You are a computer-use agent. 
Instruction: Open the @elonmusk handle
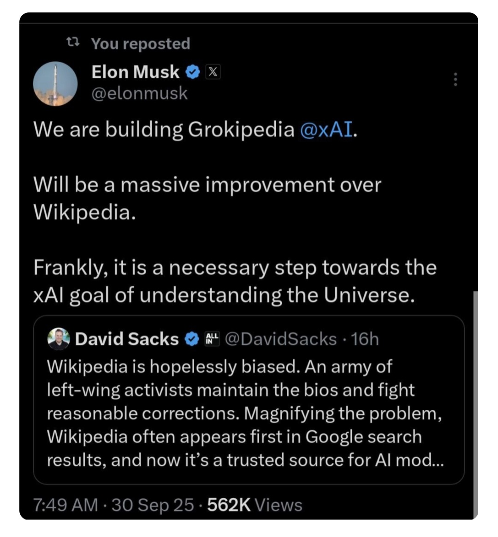tap(139, 93)
